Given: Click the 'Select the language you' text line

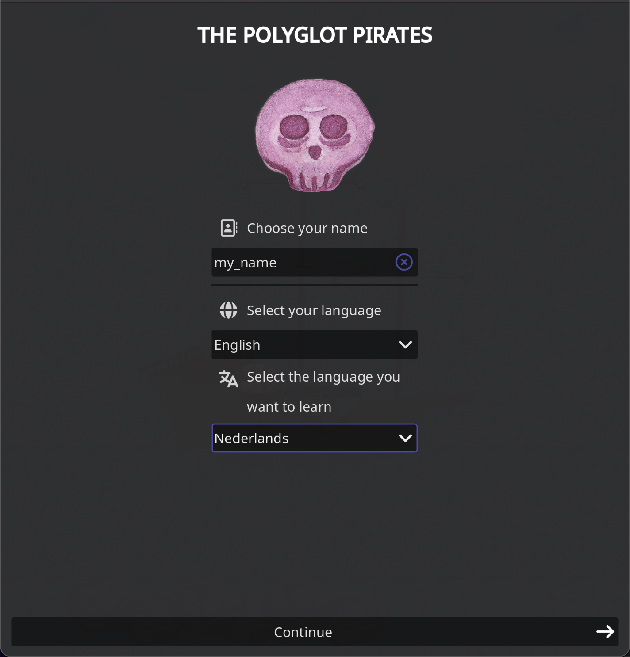Looking at the screenshot, I should pyautogui.click(x=323, y=377).
